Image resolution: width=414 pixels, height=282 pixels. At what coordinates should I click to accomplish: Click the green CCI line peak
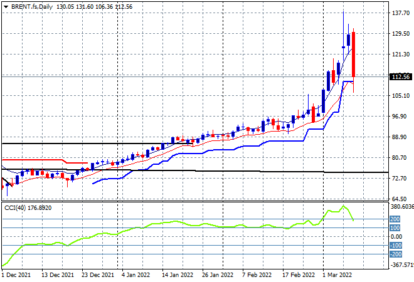coord(343,206)
